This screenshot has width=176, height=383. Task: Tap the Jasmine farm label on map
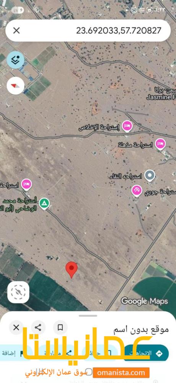[161, 97]
